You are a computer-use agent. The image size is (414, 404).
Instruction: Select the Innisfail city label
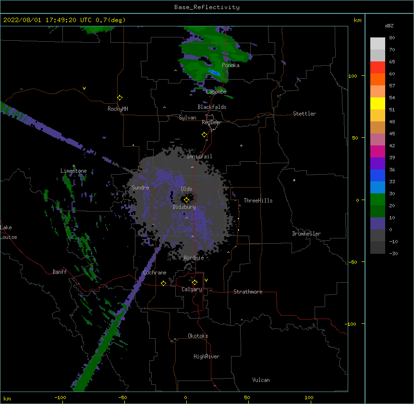click(199, 156)
